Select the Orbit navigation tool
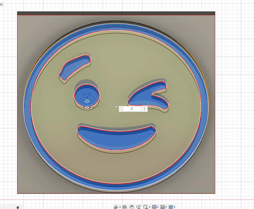Screen dimensions: 254x209 pos(116,207)
